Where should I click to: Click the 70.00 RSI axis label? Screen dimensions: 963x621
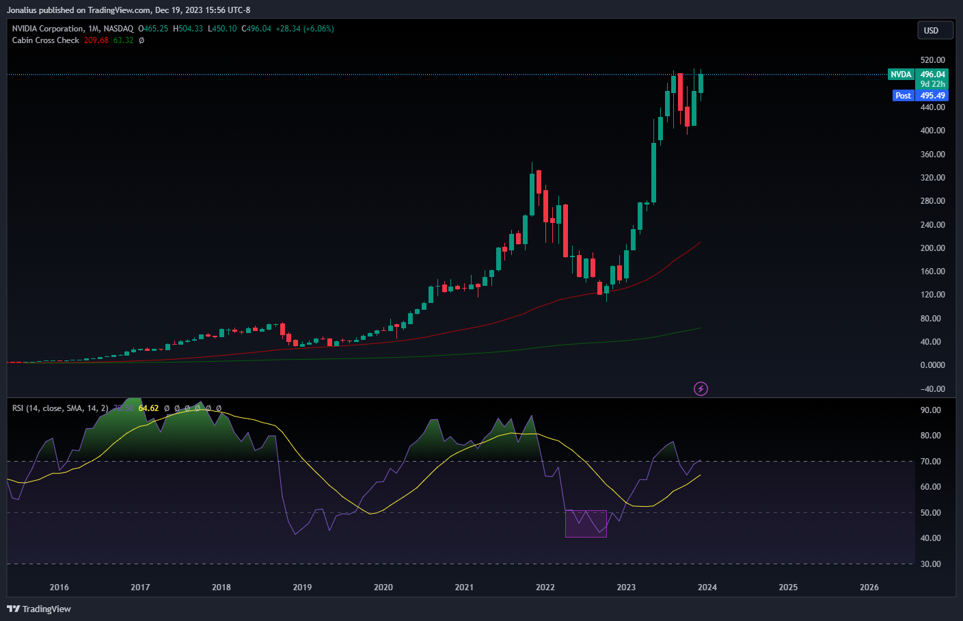[930, 462]
